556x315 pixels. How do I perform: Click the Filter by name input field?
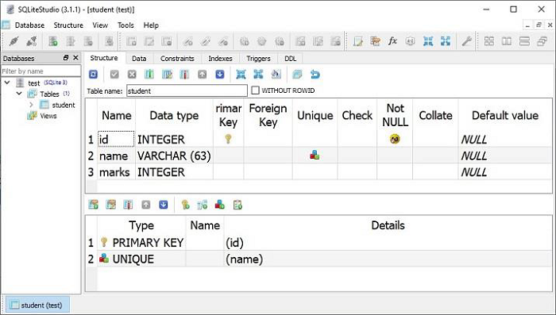[x=41, y=71]
